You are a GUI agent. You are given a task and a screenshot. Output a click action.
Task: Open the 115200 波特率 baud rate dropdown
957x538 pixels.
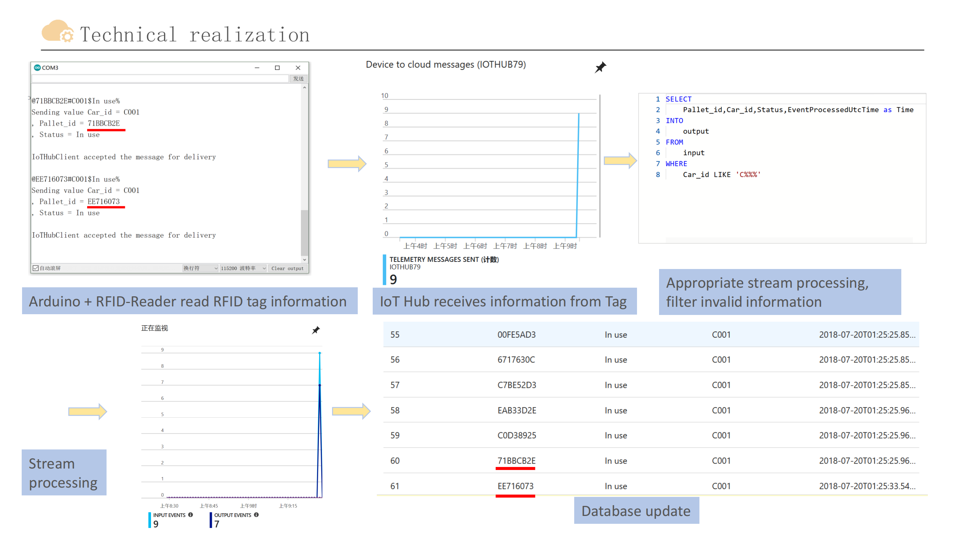(243, 268)
